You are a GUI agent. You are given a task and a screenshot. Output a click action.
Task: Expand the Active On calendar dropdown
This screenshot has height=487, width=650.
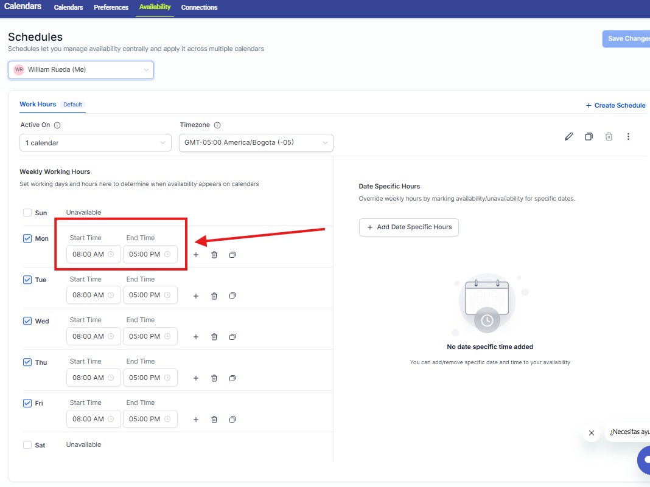96,143
